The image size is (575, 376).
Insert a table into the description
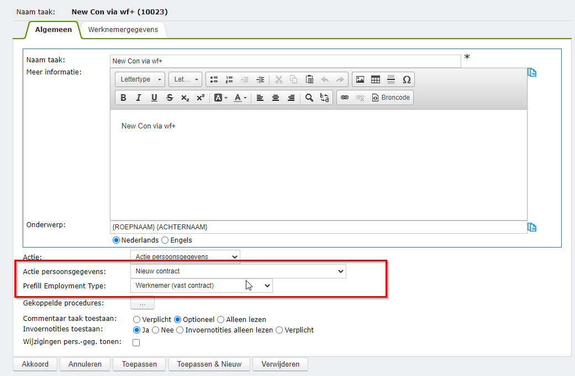tap(376, 79)
